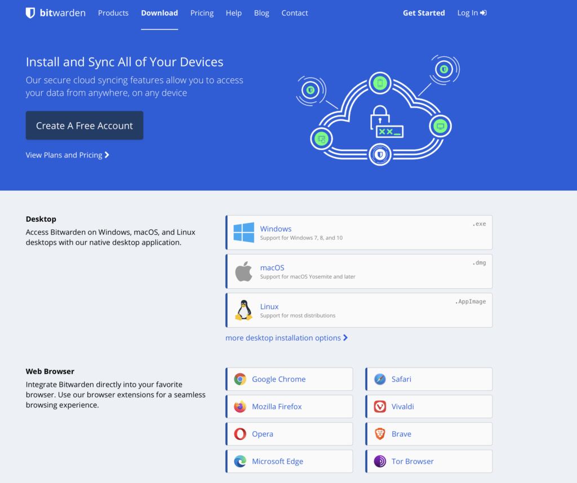Click the chevron after more desktop installation options

(x=345, y=338)
